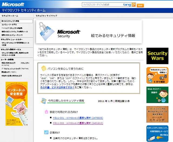Open IT プロフェッショナルの方 (TechNet) link
The image size is (173, 142).
(x=15, y=69)
